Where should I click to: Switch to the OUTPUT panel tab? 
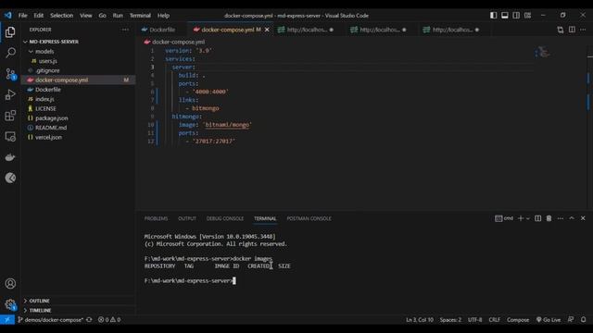tap(187, 218)
